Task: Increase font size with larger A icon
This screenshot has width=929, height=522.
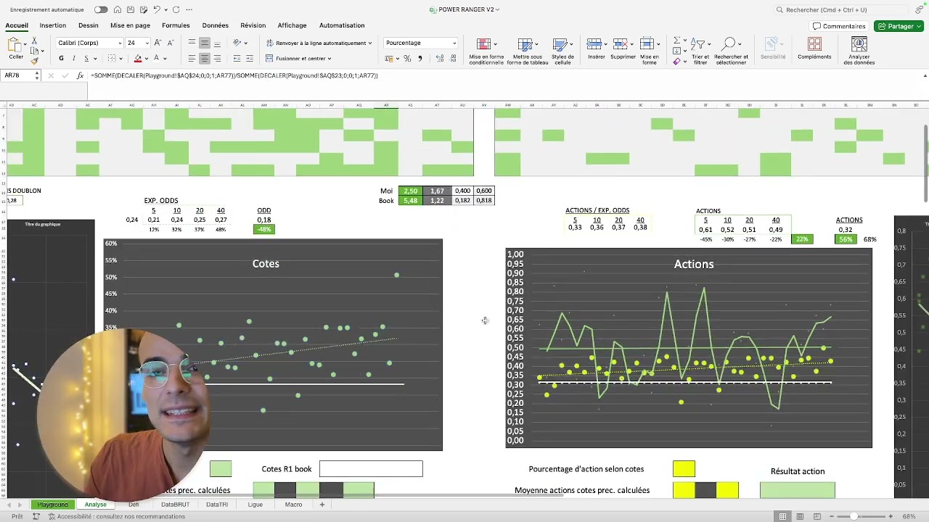Action: pyautogui.click(x=157, y=43)
